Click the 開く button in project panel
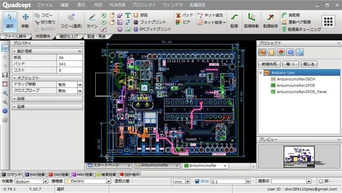The width and height of the screenshot is (342, 193). pos(291,64)
